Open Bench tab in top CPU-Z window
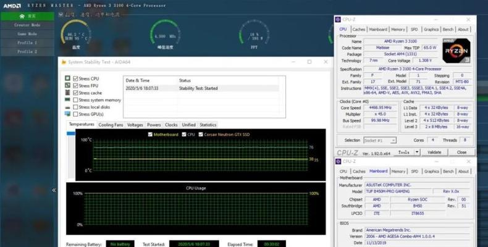The image size is (488, 247). point(448,29)
